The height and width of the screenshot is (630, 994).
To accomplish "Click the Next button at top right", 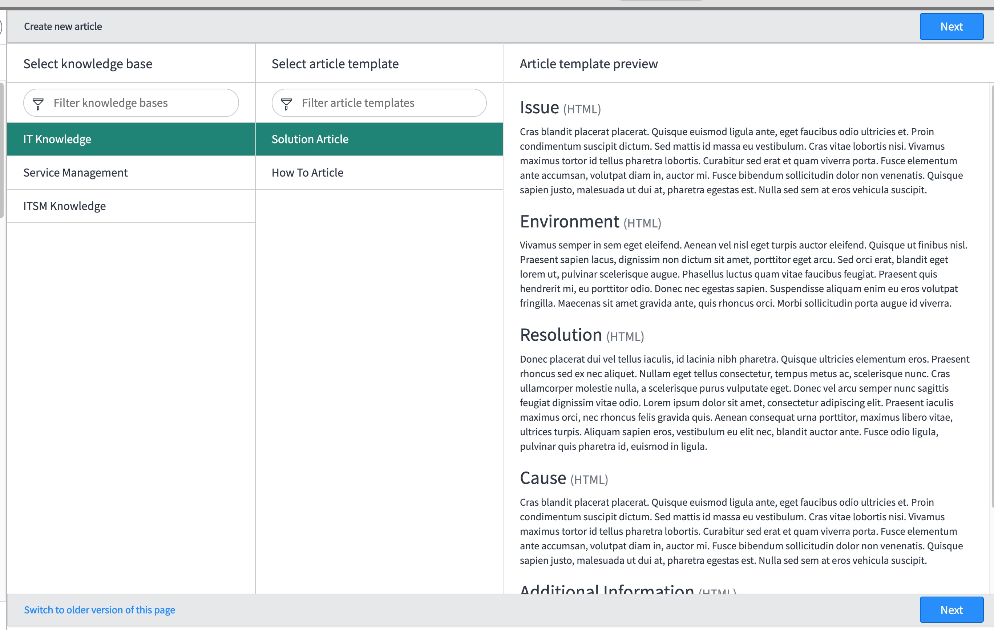I will point(951,27).
